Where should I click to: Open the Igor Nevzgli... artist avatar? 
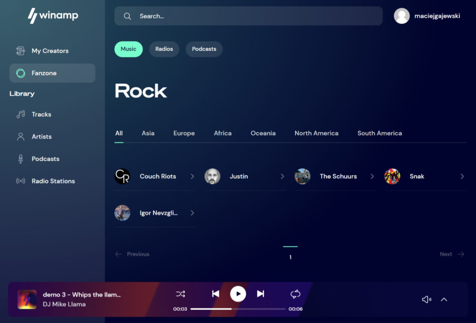(x=122, y=213)
